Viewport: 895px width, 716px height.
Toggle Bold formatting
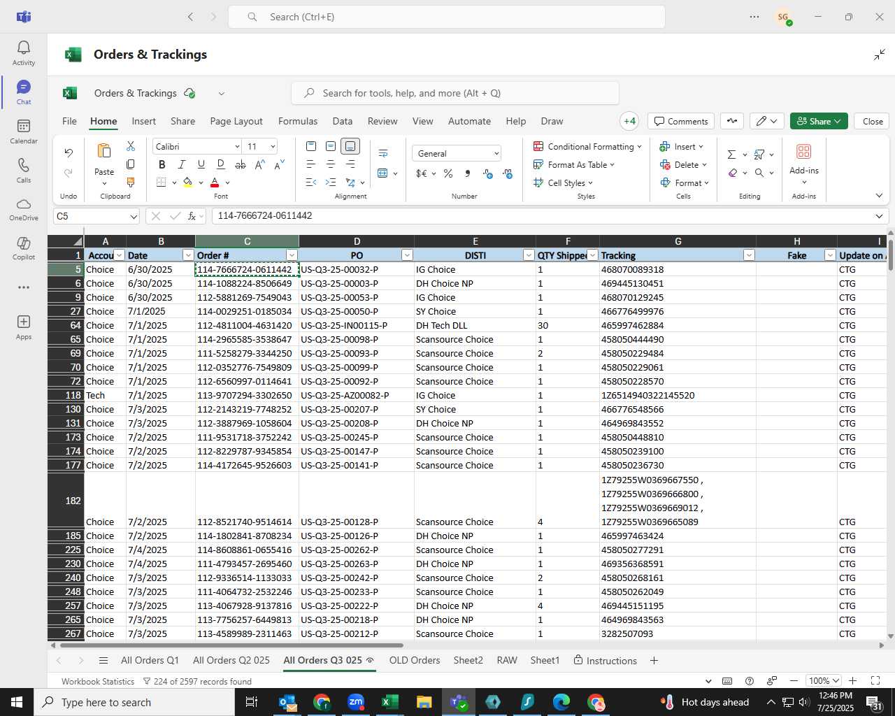(162, 164)
